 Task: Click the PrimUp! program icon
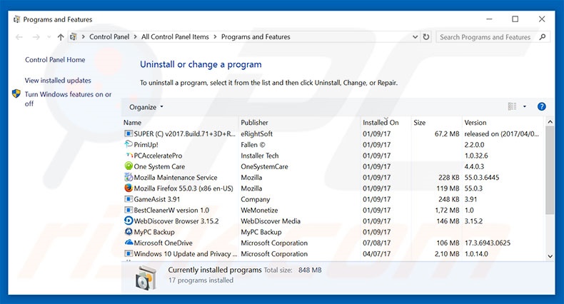click(129, 144)
